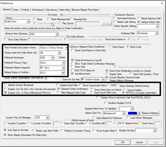Click the Restore Defaults button
Viewport: 166px width, 147px height.
coord(150,113)
